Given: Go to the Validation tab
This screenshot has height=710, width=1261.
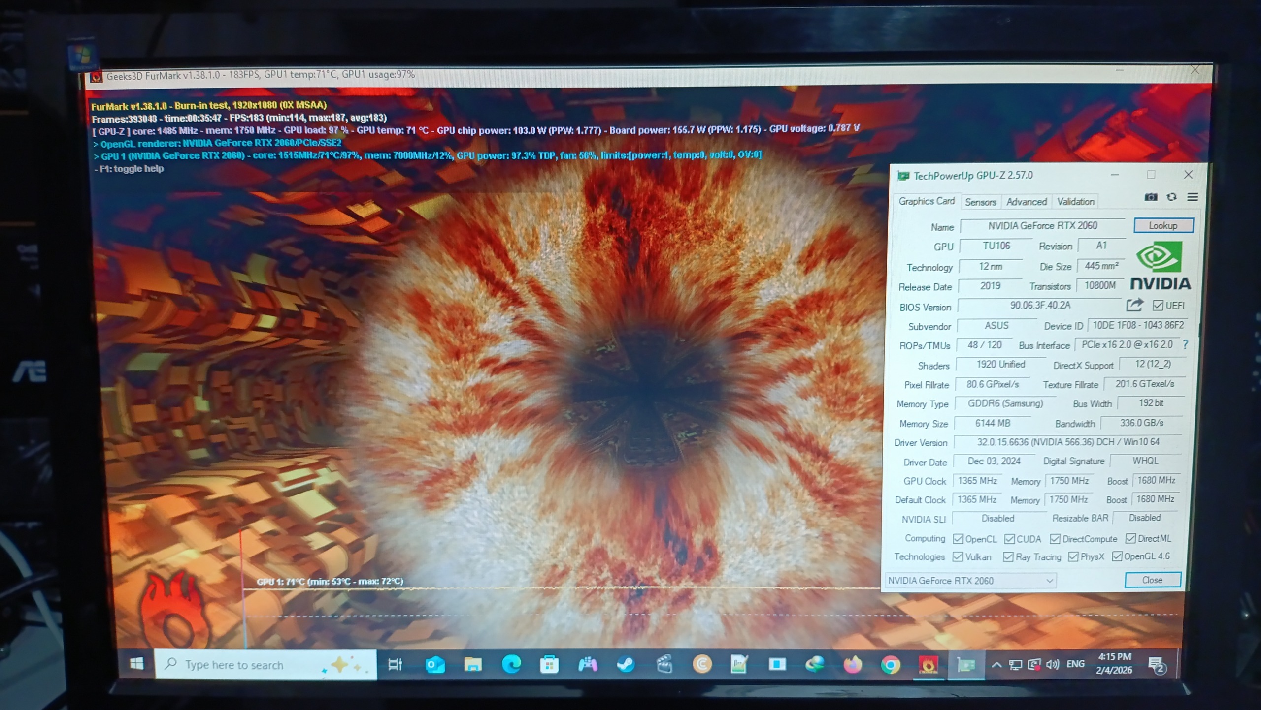Looking at the screenshot, I should (x=1076, y=202).
